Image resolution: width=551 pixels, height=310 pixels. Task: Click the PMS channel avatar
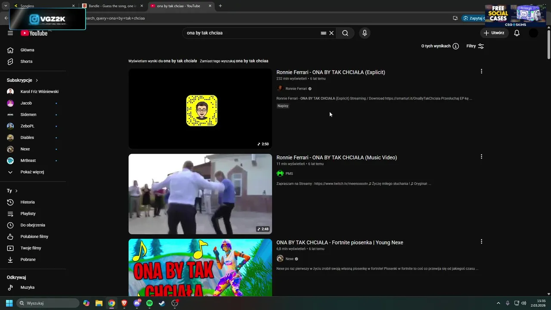click(280, 174)
